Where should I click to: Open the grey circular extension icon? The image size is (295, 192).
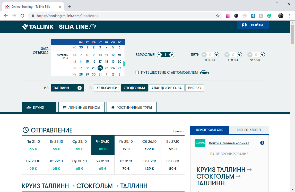245,16
